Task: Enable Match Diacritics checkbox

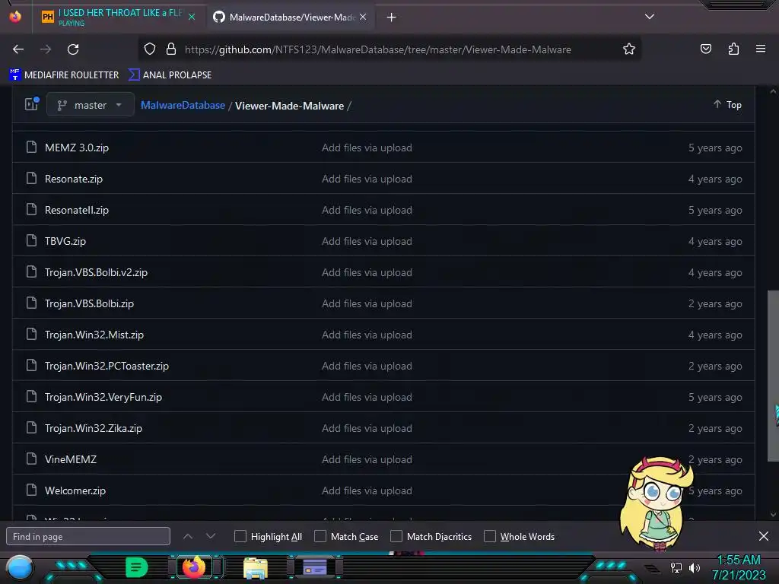Action: [x=396, y=536]
